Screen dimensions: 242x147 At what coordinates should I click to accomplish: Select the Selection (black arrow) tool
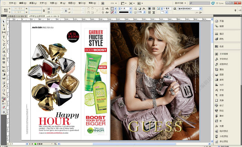pyautogui.click(x=4, y=21)
